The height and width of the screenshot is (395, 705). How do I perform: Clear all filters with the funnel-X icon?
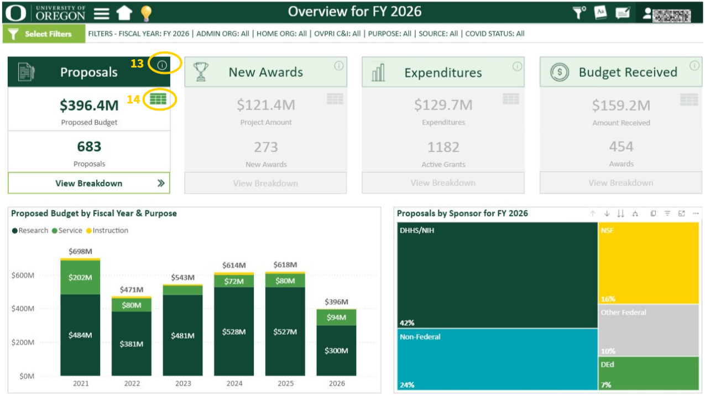[579, 13]
